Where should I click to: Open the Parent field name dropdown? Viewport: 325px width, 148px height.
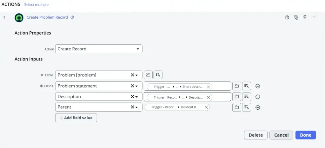137,107
